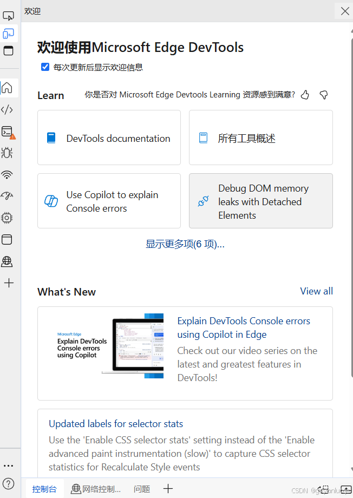Click thumbs down feedback icon

[x=324, y=95]
